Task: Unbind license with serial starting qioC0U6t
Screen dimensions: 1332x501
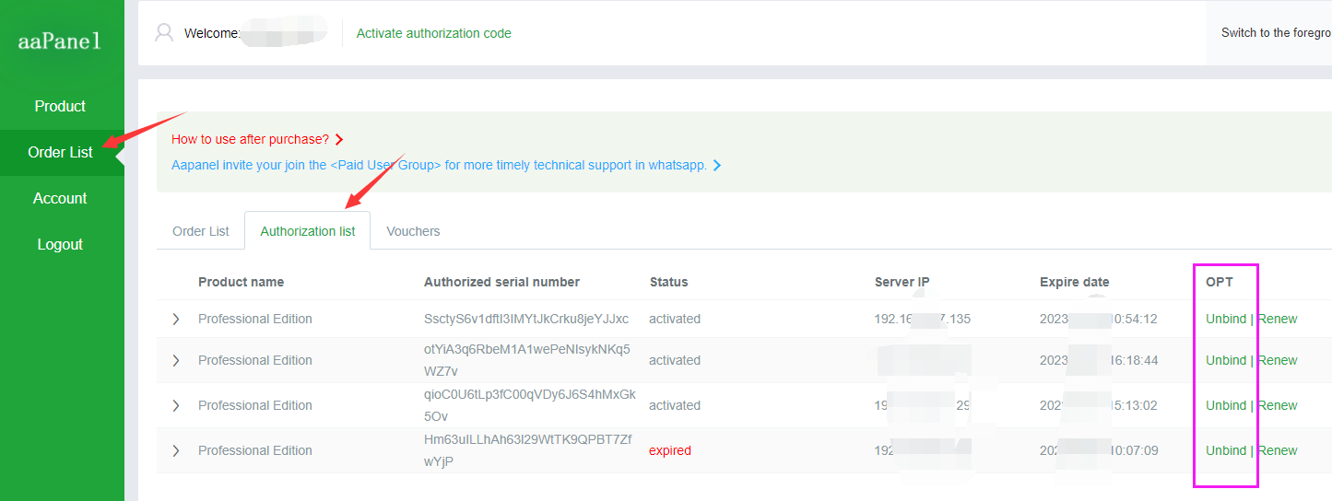Action: [1226, 405]
